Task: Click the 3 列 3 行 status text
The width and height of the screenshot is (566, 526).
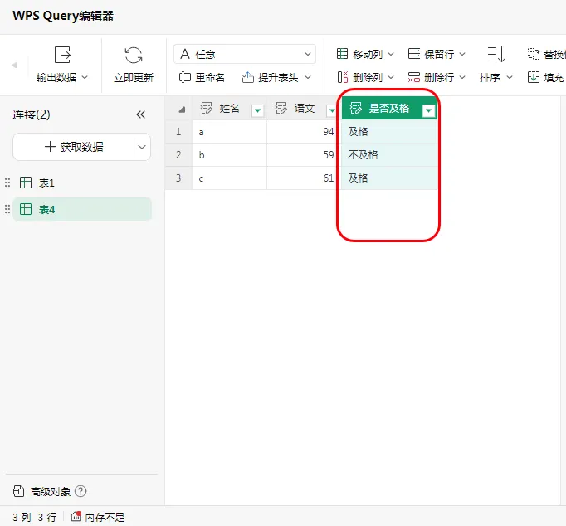Action: point(35,517)
